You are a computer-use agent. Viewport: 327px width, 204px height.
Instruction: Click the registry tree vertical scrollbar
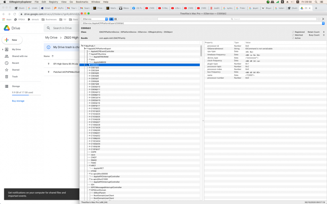(201, 51)
